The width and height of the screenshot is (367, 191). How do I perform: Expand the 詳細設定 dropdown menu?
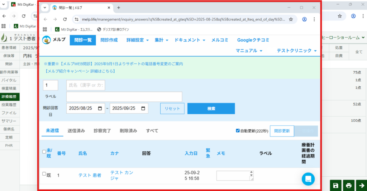[x=138, y=40]
